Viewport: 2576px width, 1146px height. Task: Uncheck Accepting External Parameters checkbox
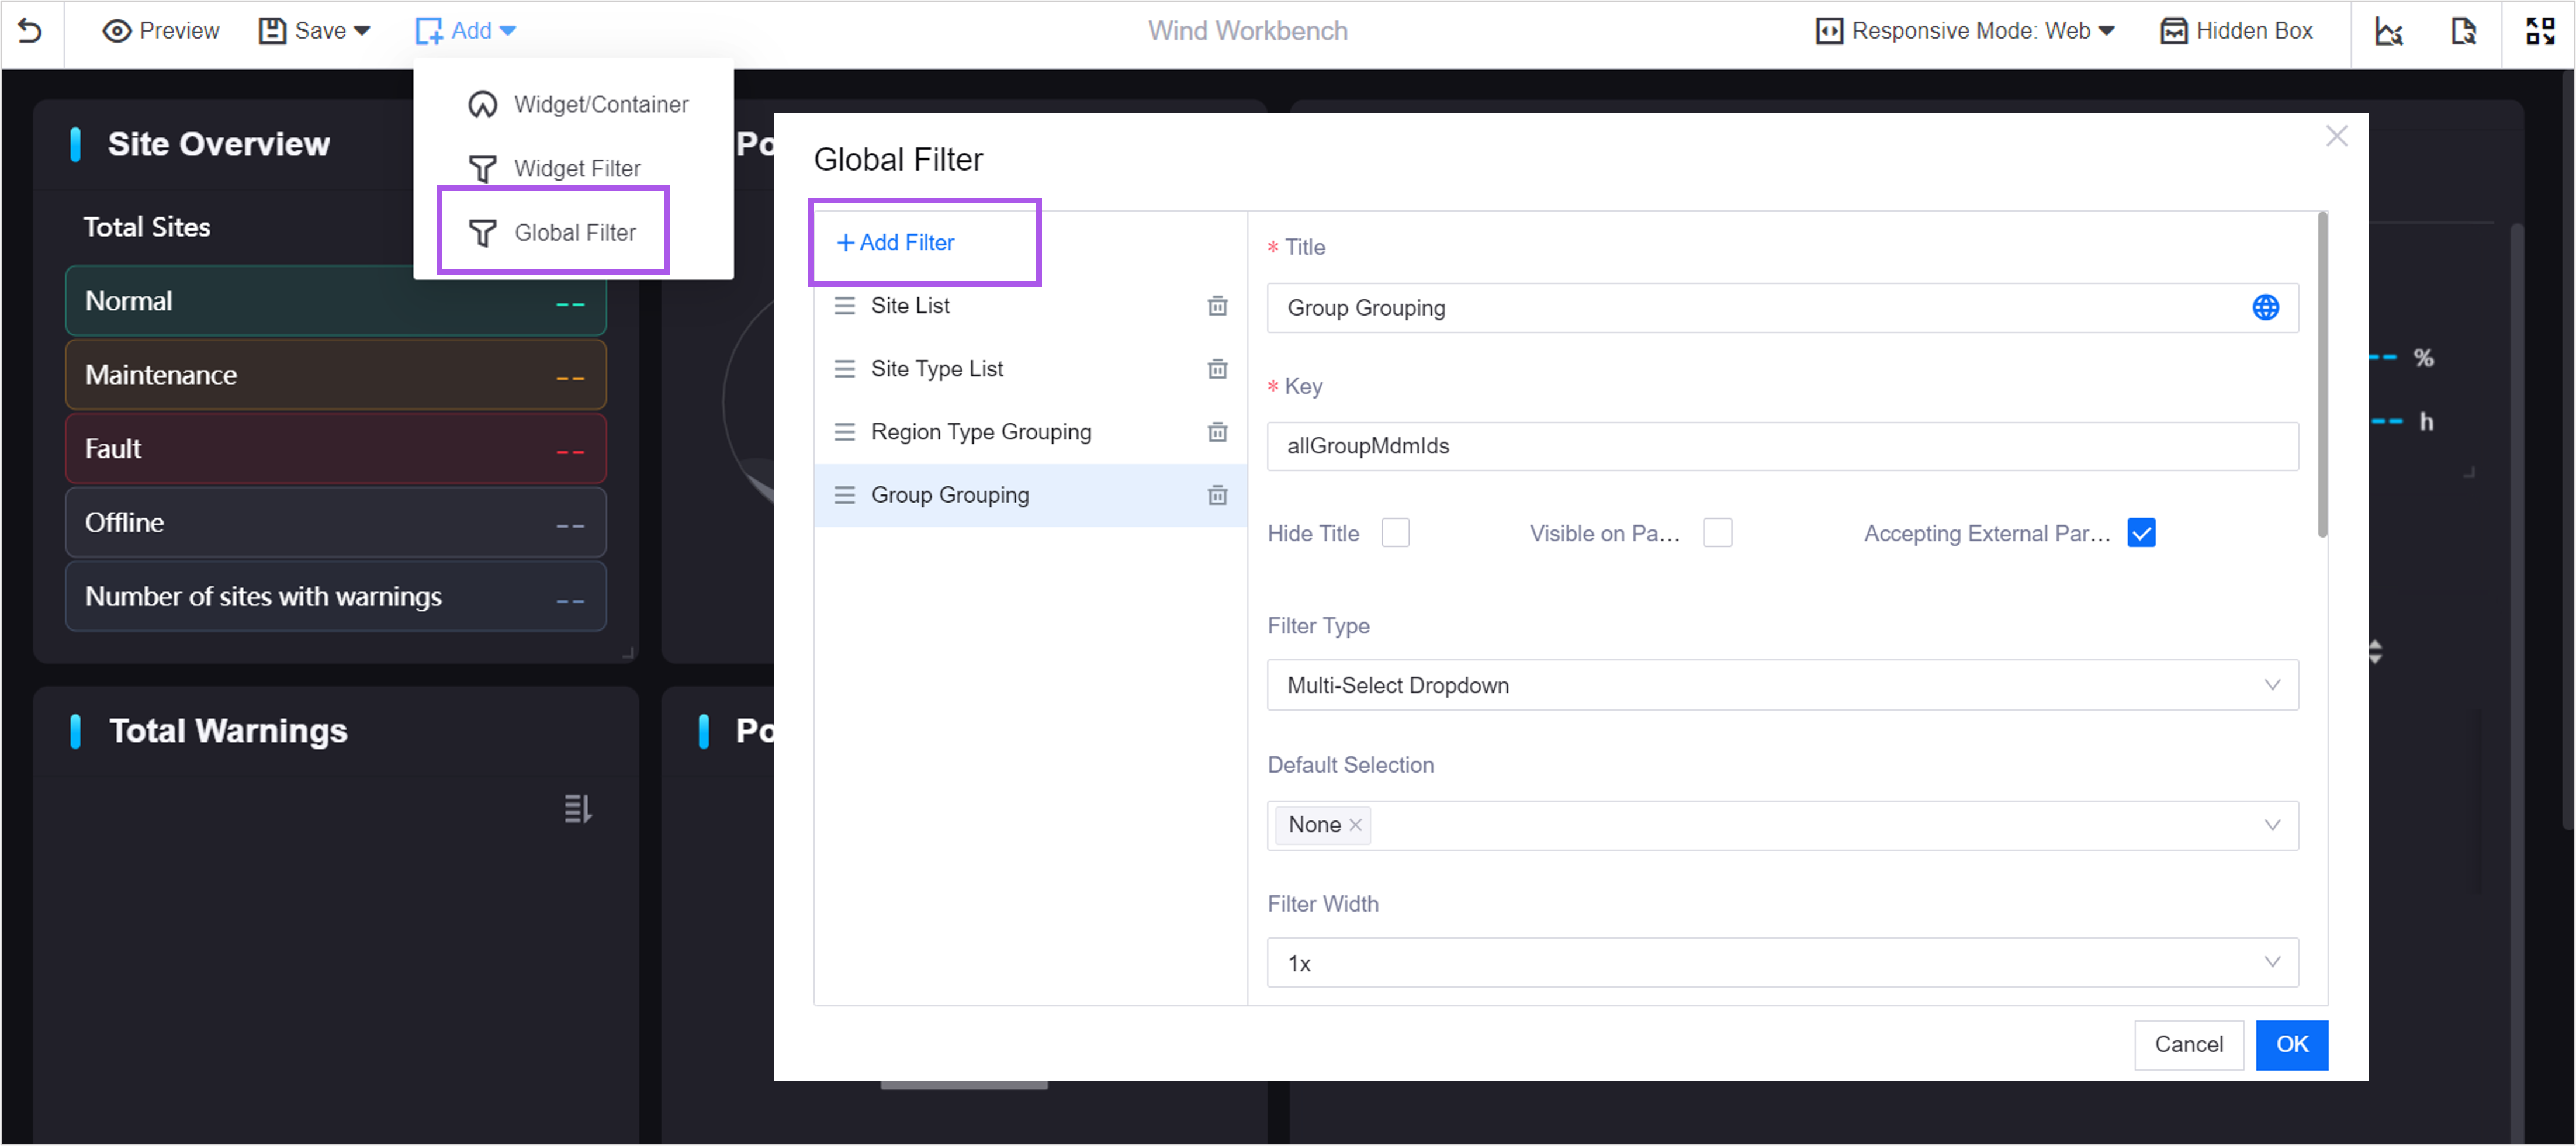click(2141, 533)
